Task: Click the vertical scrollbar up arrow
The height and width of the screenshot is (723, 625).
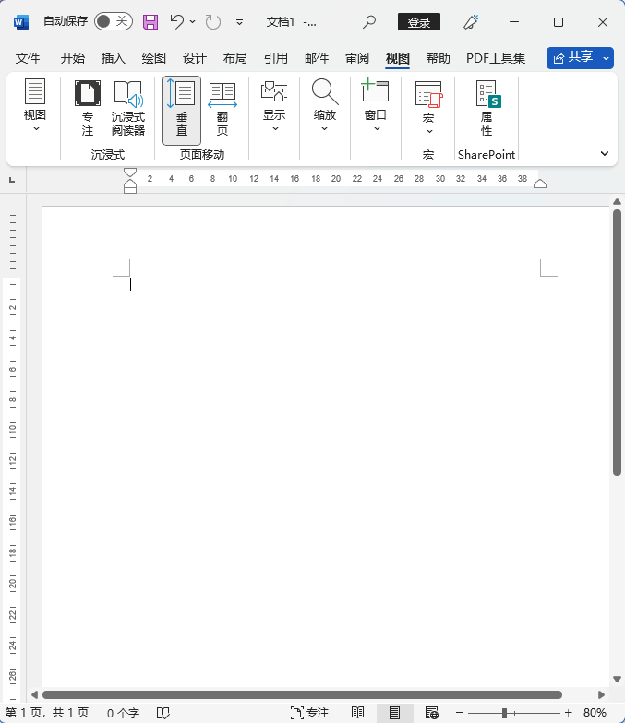Action: pos(617,201)
